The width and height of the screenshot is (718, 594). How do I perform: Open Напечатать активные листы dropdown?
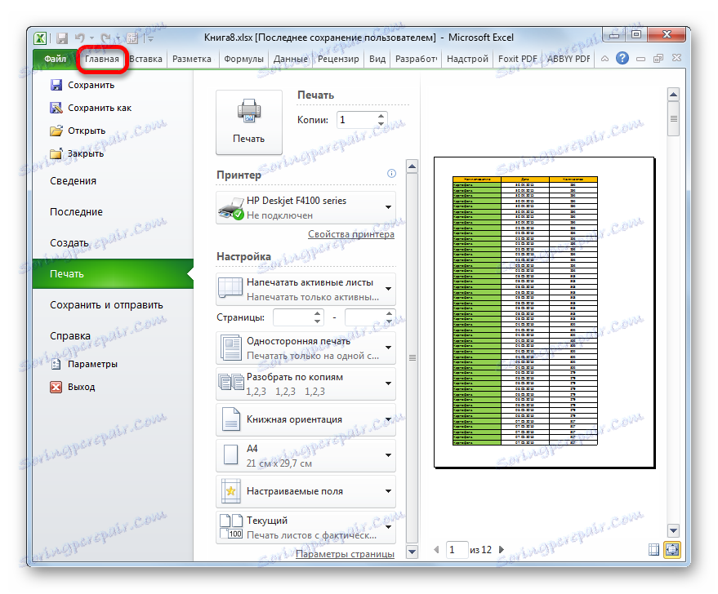(305, 290)
